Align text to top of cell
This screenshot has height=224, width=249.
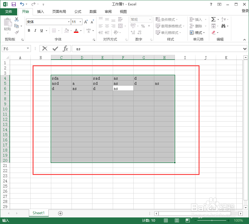tap(101, 19)
